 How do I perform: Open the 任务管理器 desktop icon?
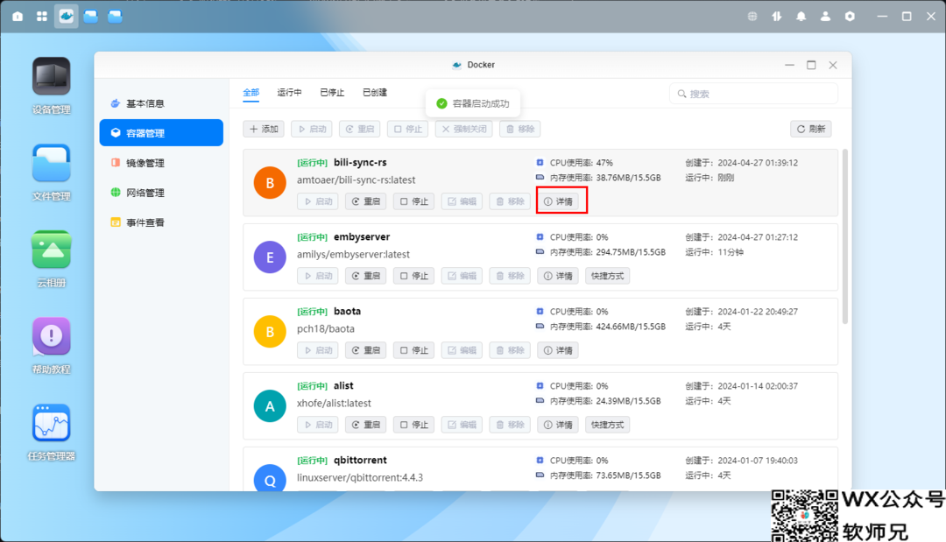tap(52, 423)
